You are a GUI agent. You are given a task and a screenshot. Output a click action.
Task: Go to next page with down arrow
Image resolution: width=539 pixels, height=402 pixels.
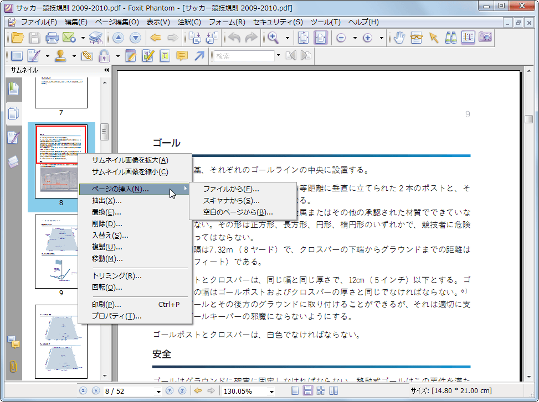[135, 38]
